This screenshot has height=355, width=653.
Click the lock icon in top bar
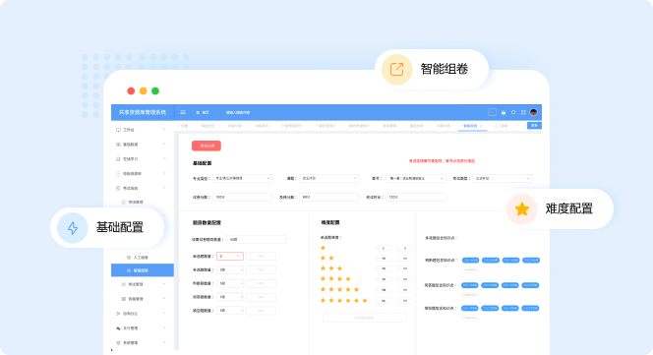(504, 112)
